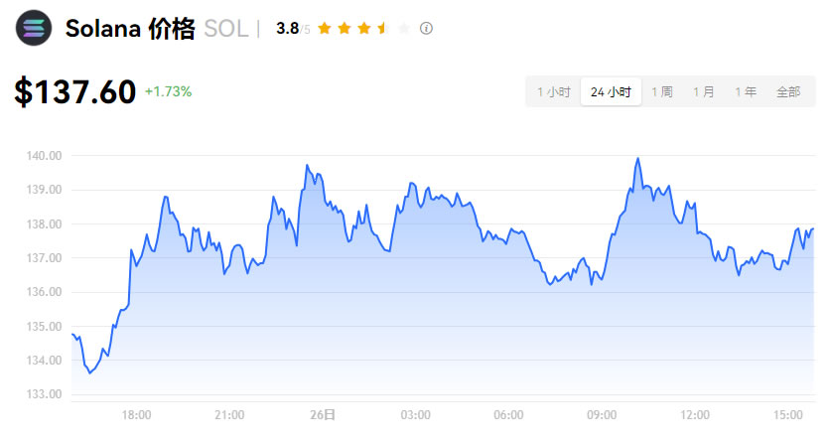Screen dimensions: 829x444
Task: Click the 26日 date label on the axis
Action: click(x=322, y=414)
